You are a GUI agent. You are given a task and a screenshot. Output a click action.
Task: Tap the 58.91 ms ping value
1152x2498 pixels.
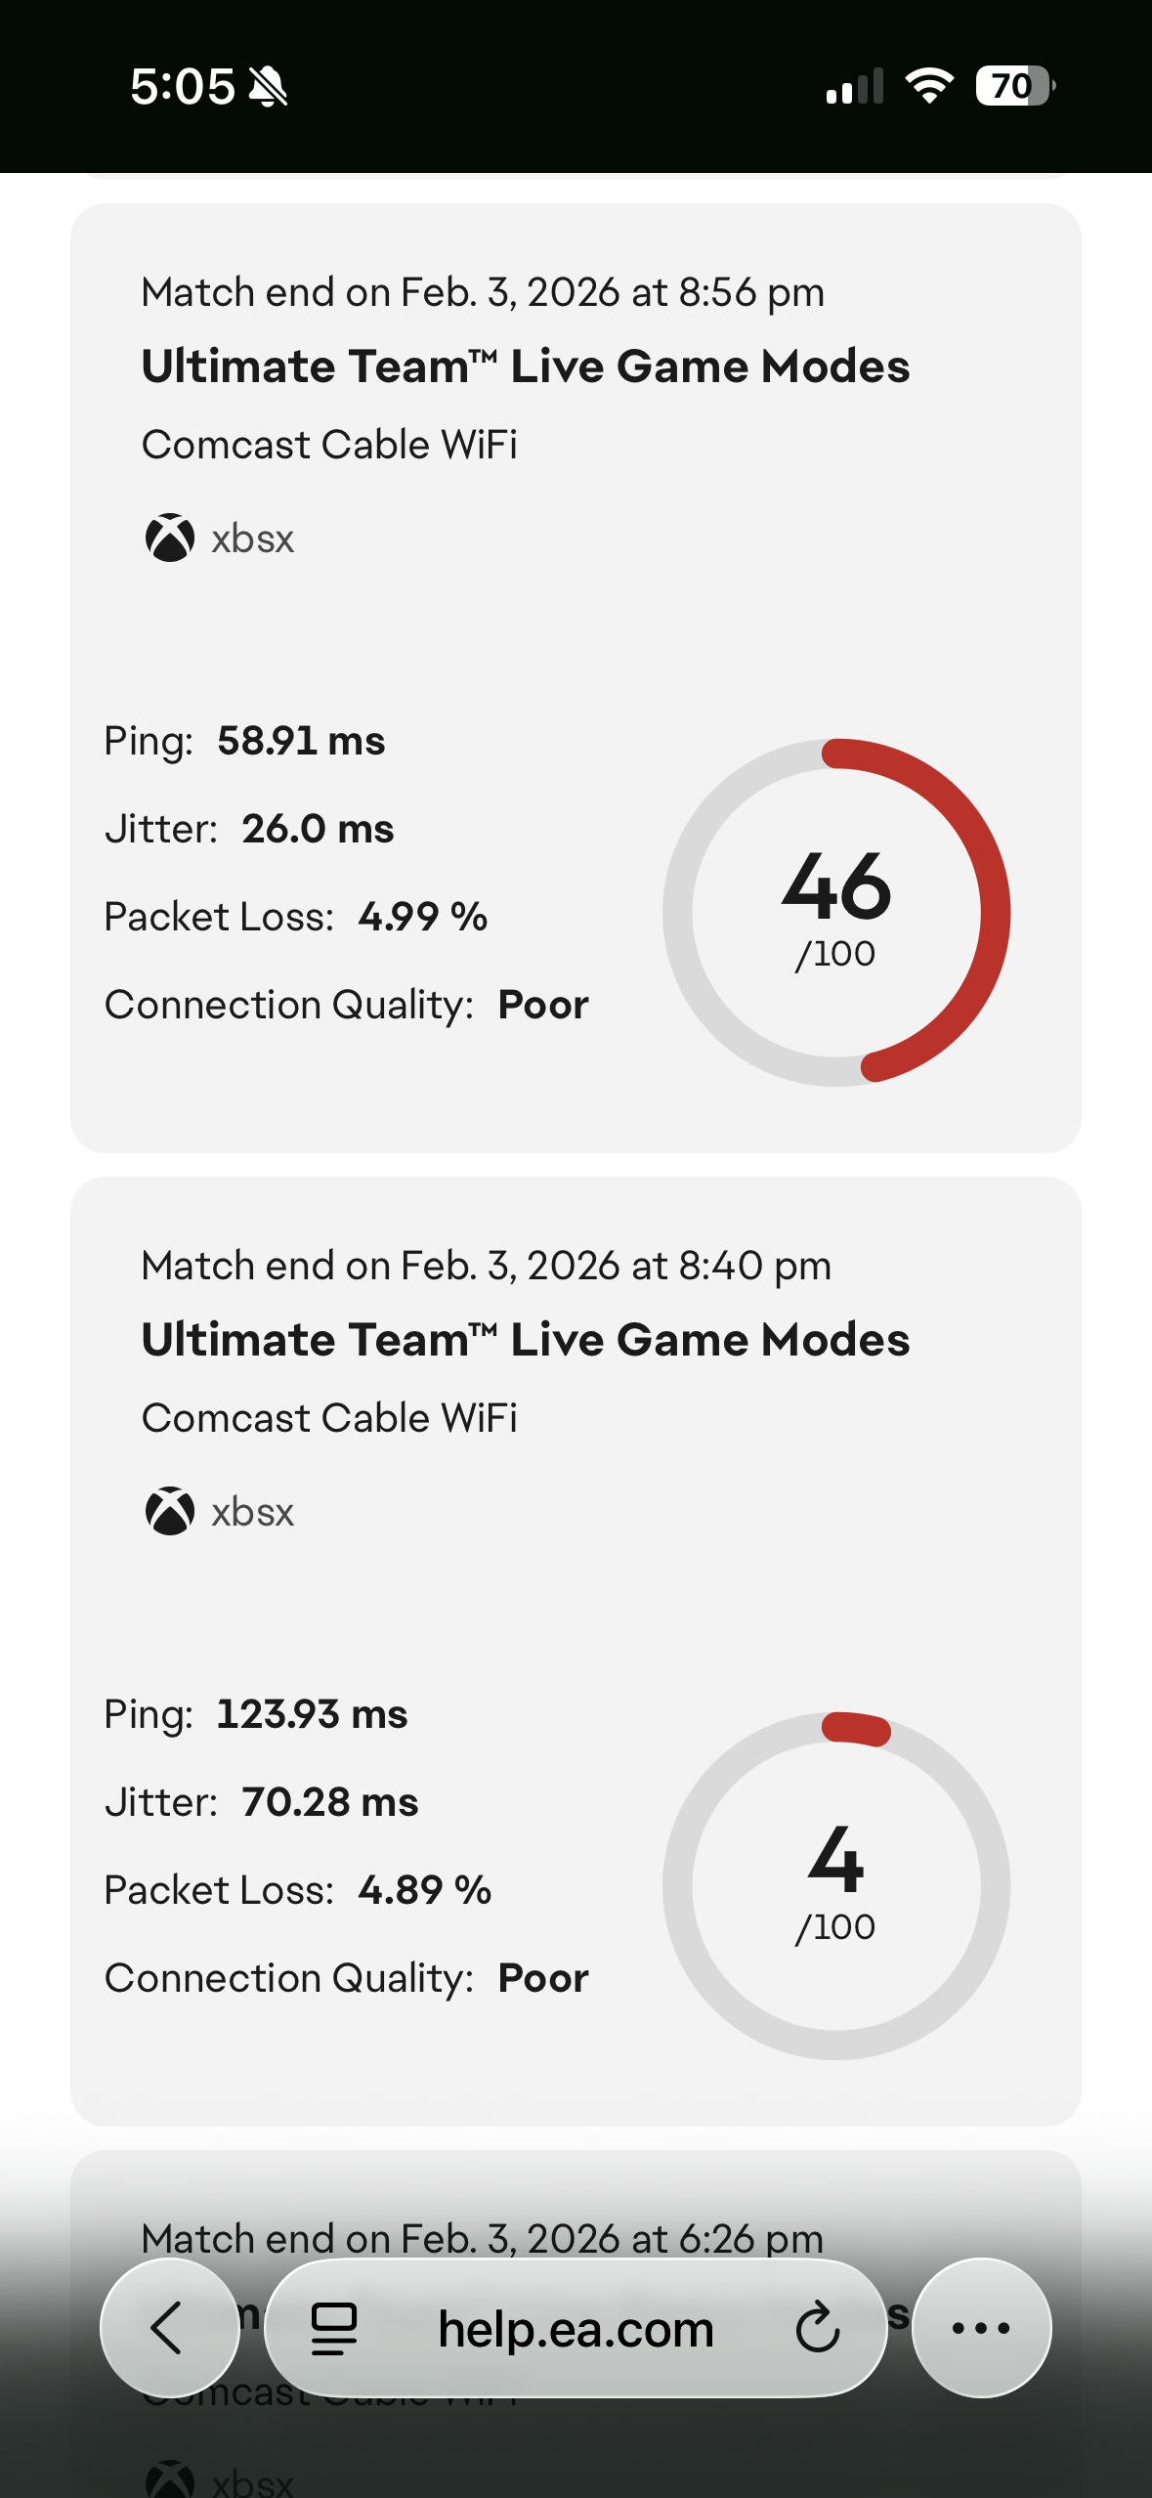click(x=301, y=741)
